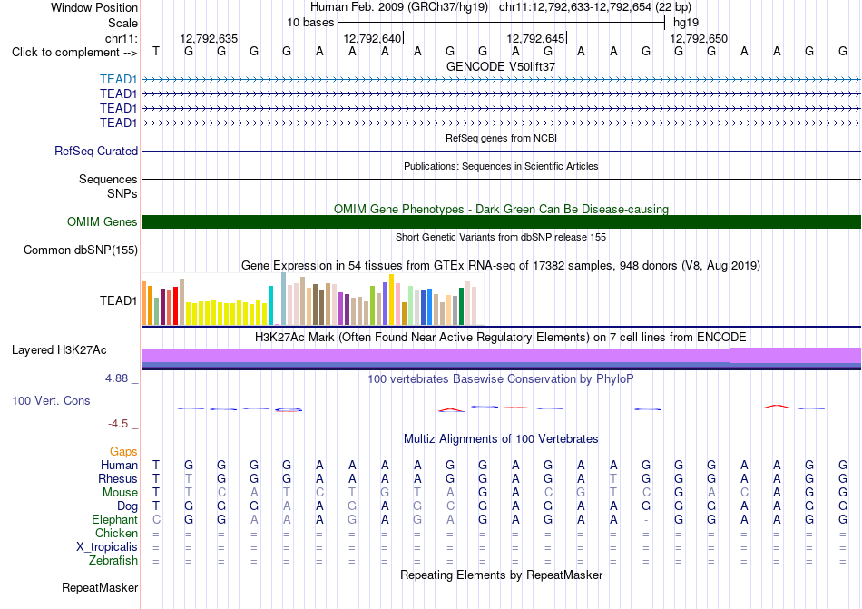This screenshot has width=862, height=609.
Task: Select the Mouse species row label
Action: 120,493
